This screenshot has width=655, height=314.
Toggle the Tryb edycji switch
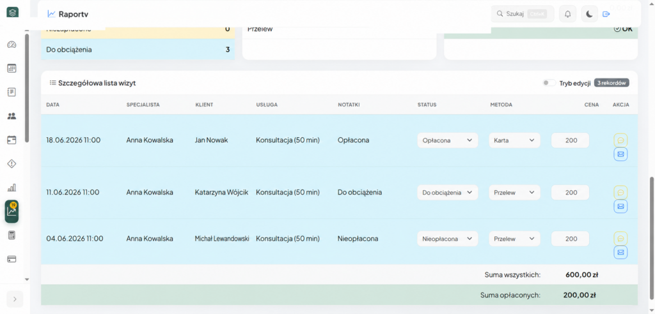point(549,83)
